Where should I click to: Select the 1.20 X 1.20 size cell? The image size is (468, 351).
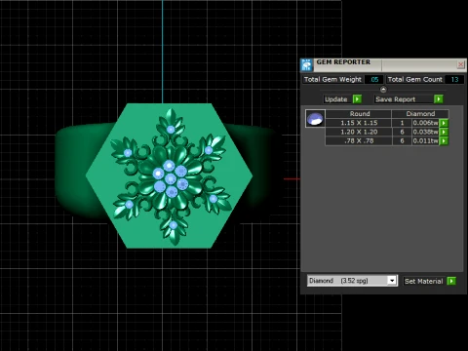(x=359, y=132)
